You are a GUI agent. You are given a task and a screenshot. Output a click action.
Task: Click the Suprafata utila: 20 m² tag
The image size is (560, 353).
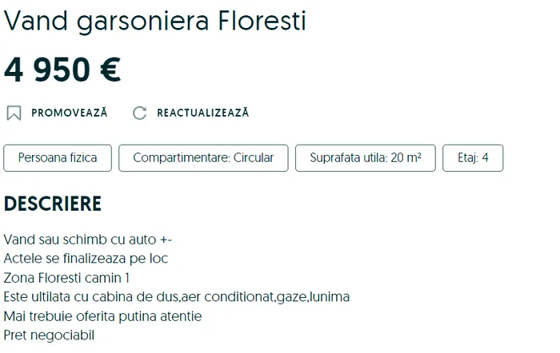[366, 158]
